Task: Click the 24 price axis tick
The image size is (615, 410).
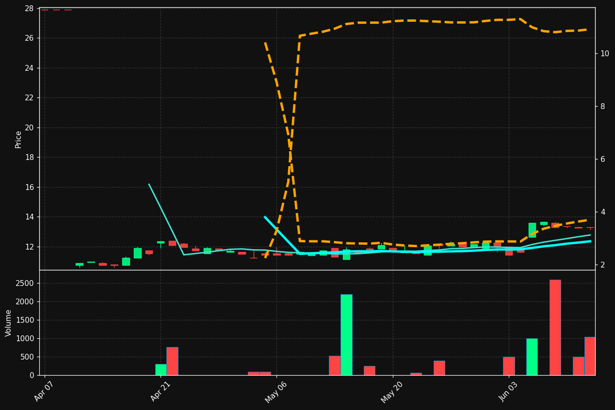Action: coord(29,68)
